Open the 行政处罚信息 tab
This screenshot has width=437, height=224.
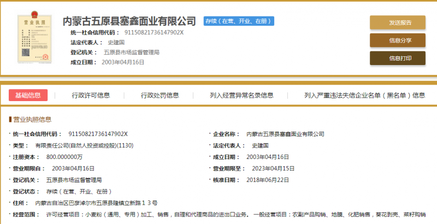(160, 95)
